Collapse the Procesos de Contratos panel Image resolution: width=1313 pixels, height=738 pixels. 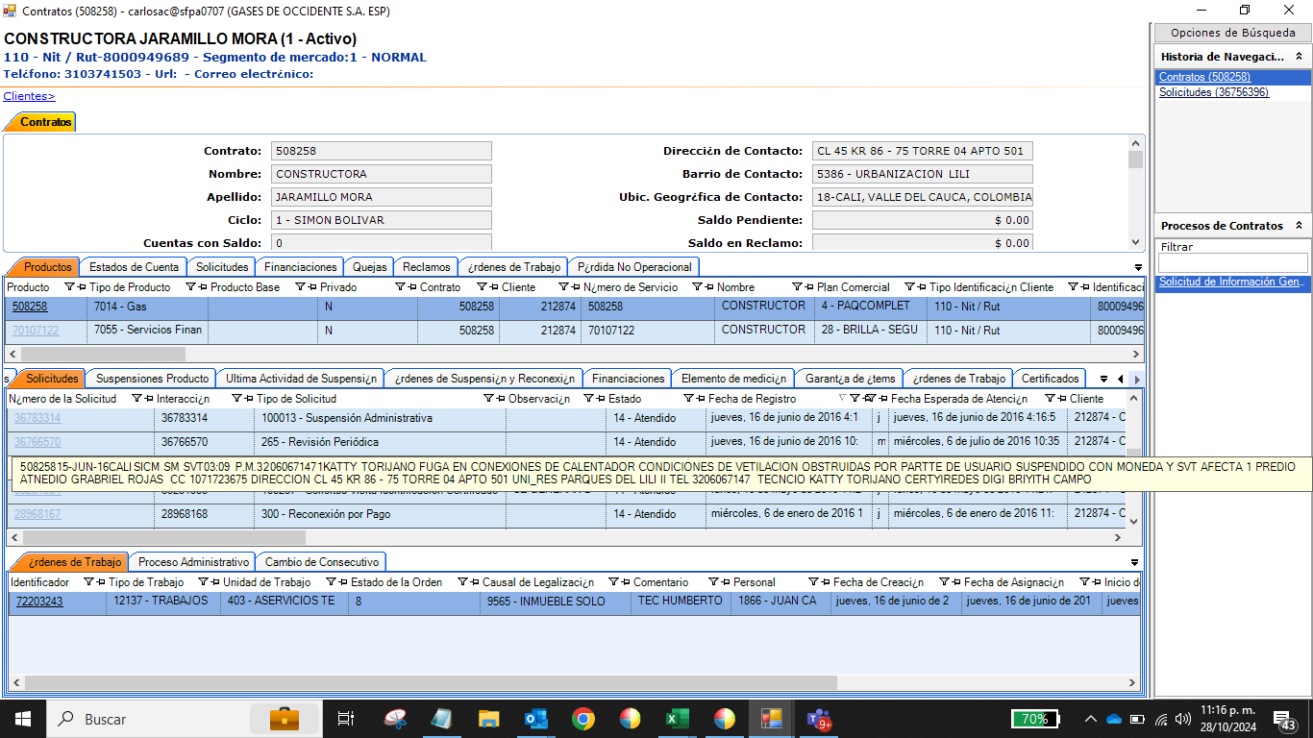[1299, 226]
